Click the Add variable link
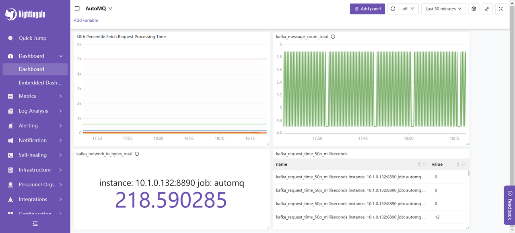This screenshot has height=233, width=515. [86, 20]
